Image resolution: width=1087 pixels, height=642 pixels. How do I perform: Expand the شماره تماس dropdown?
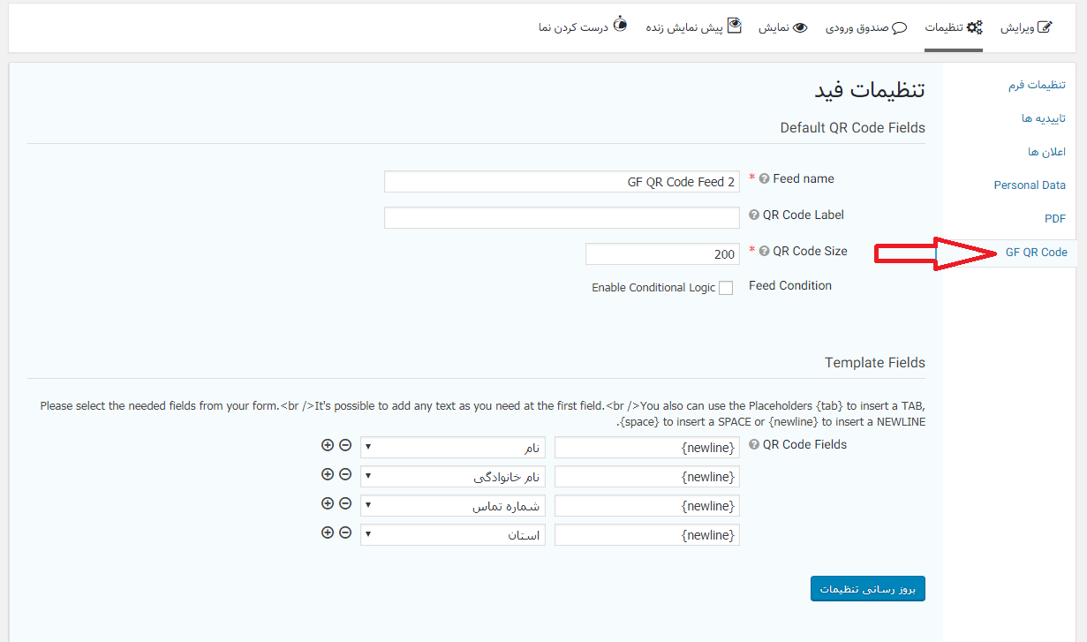coord(452,506)
